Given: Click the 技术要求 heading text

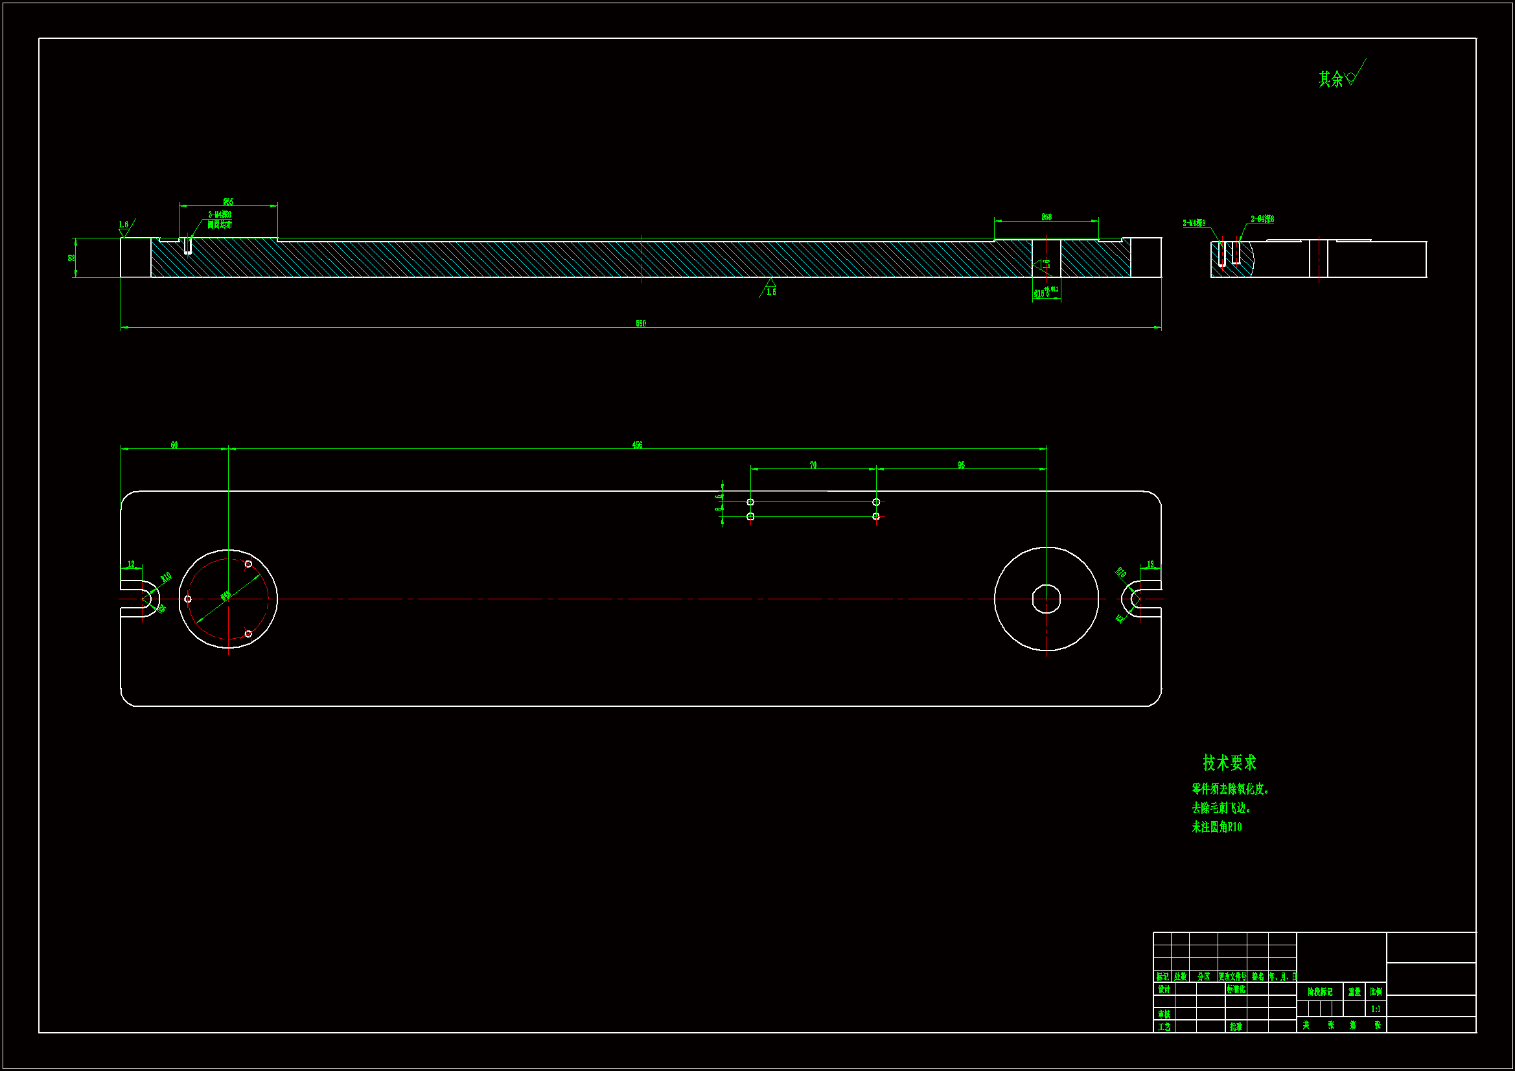Looking at the screenshot, I should coord(1229,763).
